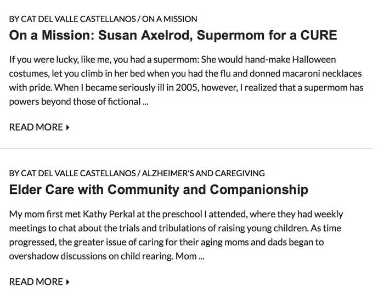Open the ON A MISSION category link
Viewport: 384px width, 297px height.
coord(170,19)
